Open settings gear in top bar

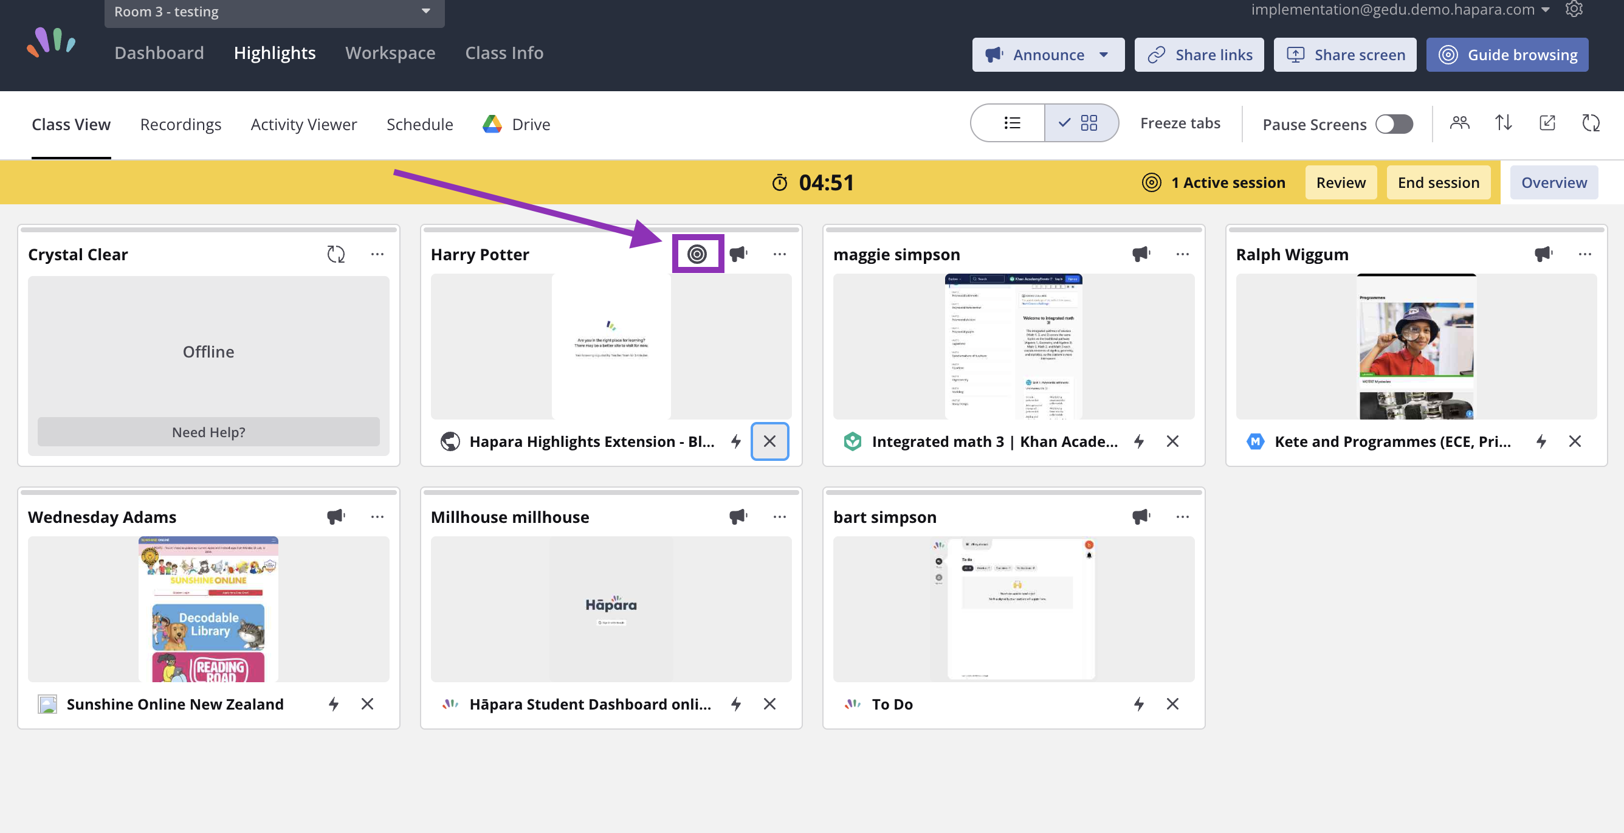[x=1574, y=9]
